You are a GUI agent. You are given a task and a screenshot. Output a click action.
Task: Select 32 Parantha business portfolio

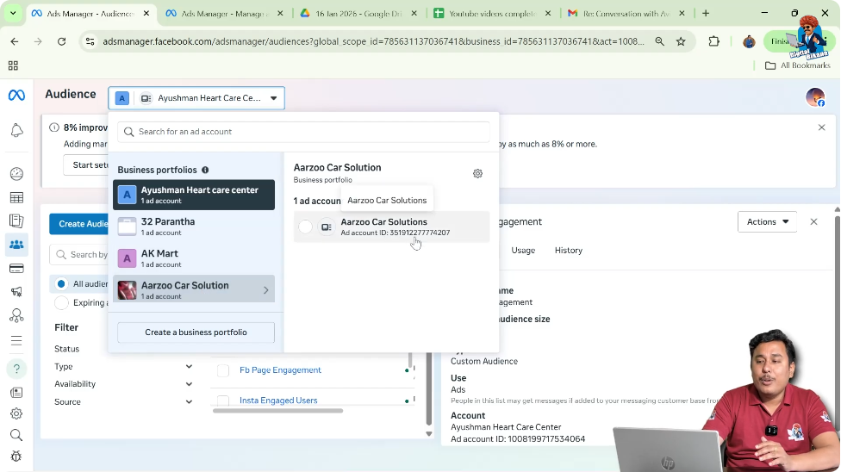point(194,227)
